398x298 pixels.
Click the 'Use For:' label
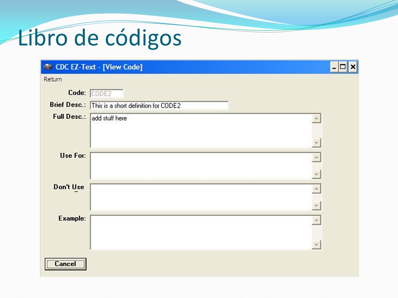coord(73,156)
